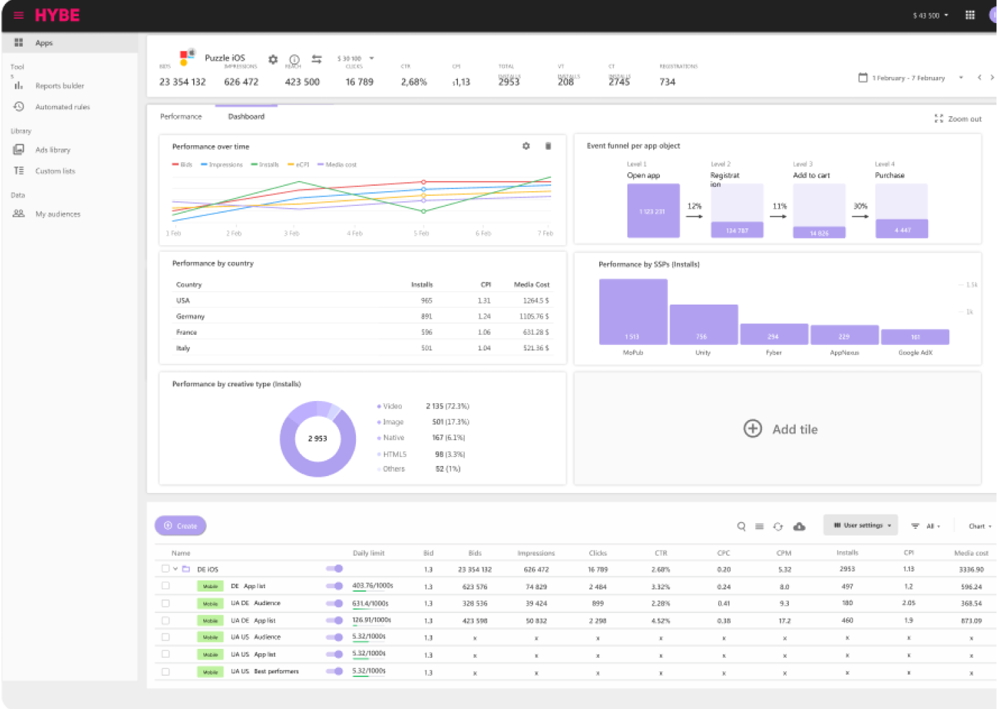997x709 pixels.
Task: Open the Chart dropdown
Action: pyautogui.click(x=979, y=526)
